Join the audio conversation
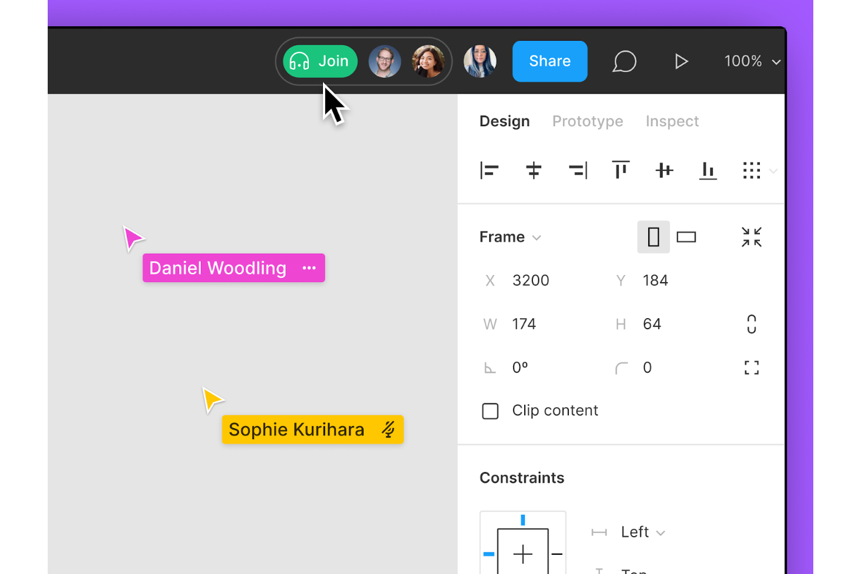This screenshot has width=861, height=574. coord(320,61)
